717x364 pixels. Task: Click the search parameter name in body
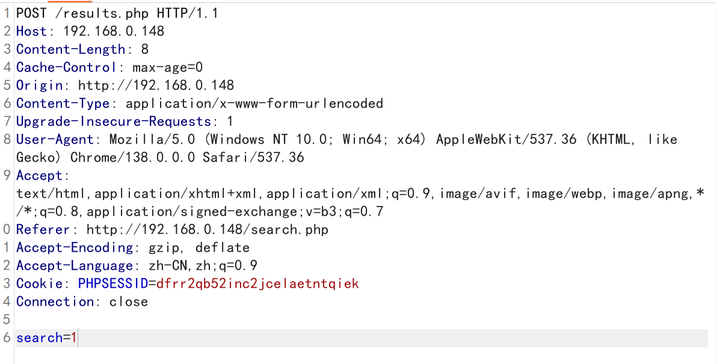click(39, 338)
